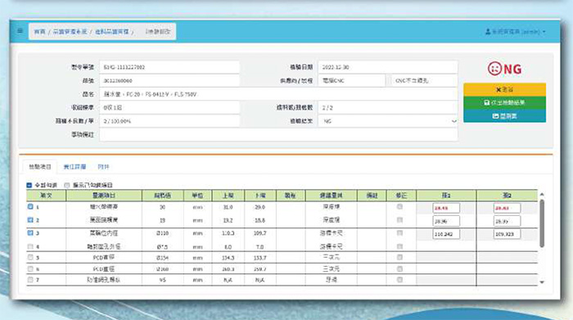
Task: Click the upper limit cell 134.3
Action: coord(228,258)
